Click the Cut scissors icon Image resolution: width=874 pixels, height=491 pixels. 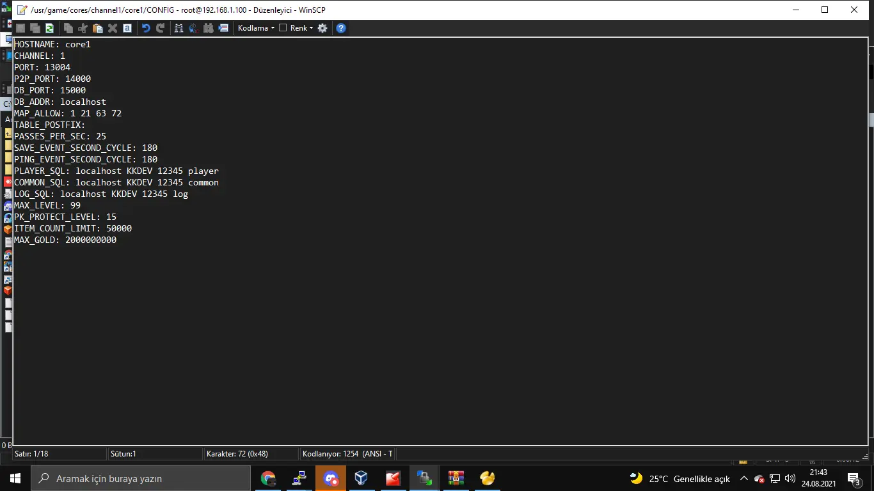(x=83, y=28)
